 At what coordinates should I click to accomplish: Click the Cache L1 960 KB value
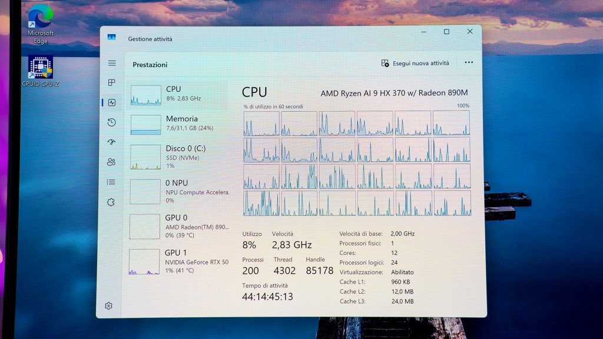[400, 282]
